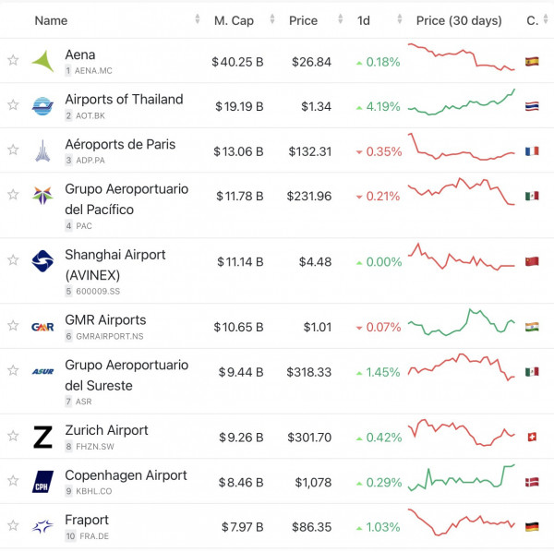This screenshot has height=552, width=554.
Task: Open the Grupo Aeroportuario del Sureste page
Action: [126, 375]
